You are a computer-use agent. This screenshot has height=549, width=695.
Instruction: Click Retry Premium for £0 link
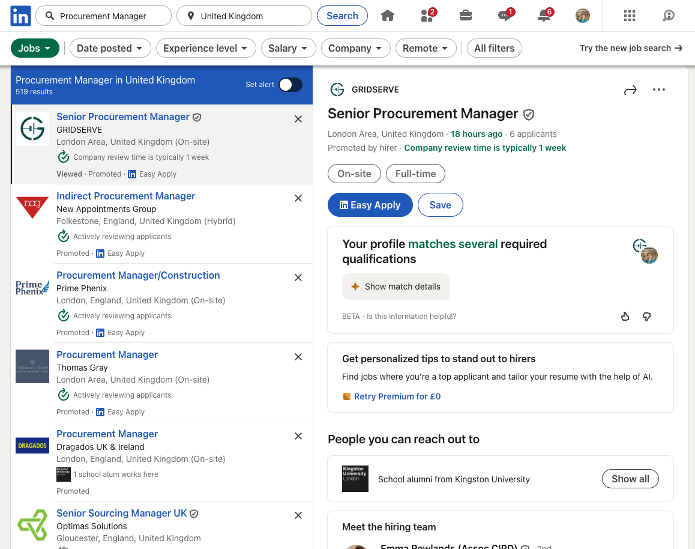pyautogui.click(x=397, y=396)
